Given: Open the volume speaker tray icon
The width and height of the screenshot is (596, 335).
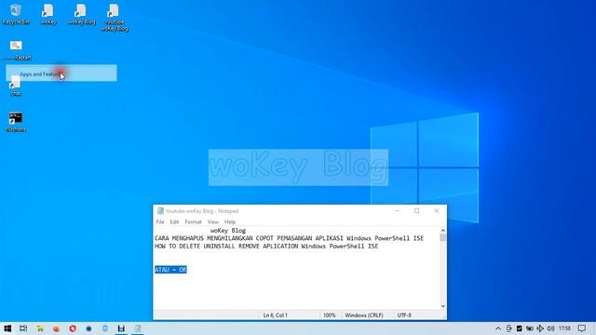Looking at the screenshot, I should 550,328.
